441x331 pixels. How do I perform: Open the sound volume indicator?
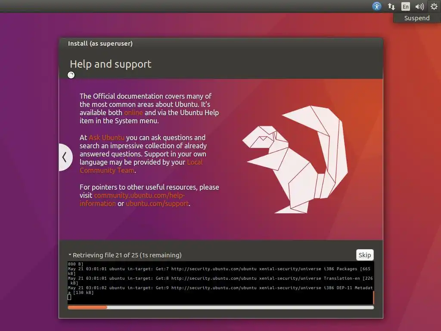pos(419,6)
